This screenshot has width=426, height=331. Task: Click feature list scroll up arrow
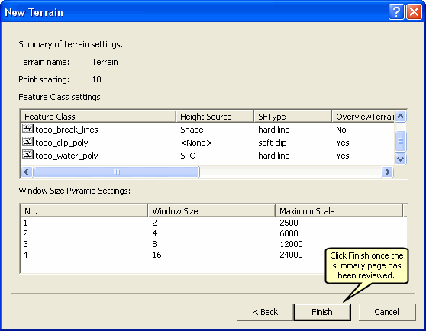[401, 117]
